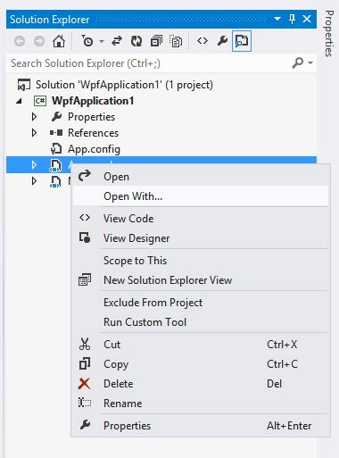Image resolution: width=339 pixels, height=458 pixels.
Task: Click the View Designer icon in menu
Action: pos(85,237)
